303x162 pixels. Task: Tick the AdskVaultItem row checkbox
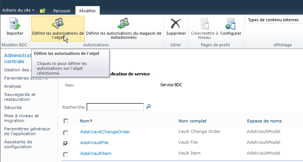66,154
